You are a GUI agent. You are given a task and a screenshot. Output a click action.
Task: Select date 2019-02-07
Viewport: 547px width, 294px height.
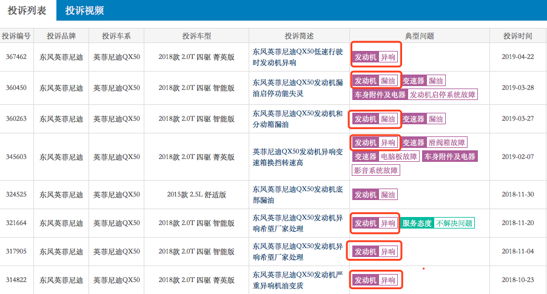[x=518, y=157]
